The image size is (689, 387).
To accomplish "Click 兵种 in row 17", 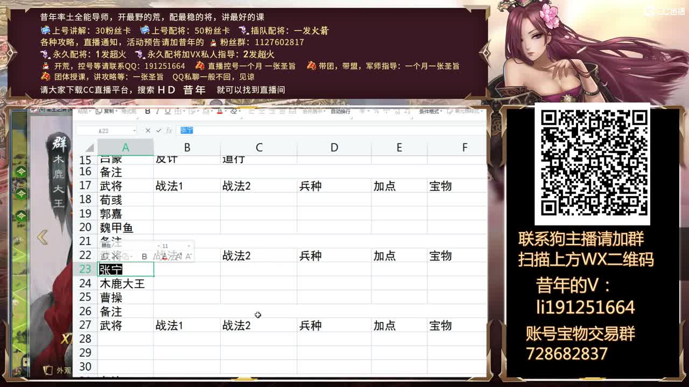I will (x=334, y=186).
